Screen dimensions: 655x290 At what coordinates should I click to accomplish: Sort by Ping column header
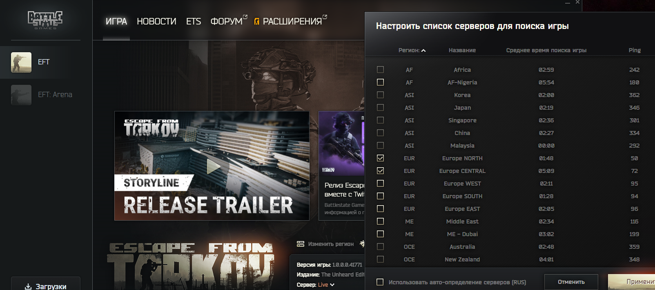[x=635, y=50]
